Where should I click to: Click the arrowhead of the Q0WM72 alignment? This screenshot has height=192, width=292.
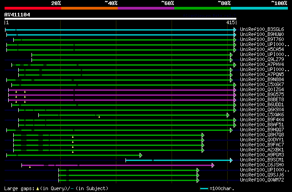198,180
